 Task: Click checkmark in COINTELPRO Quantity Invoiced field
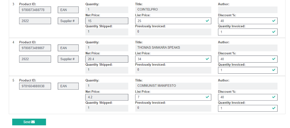pyautogui.click(x=274, y=32)
